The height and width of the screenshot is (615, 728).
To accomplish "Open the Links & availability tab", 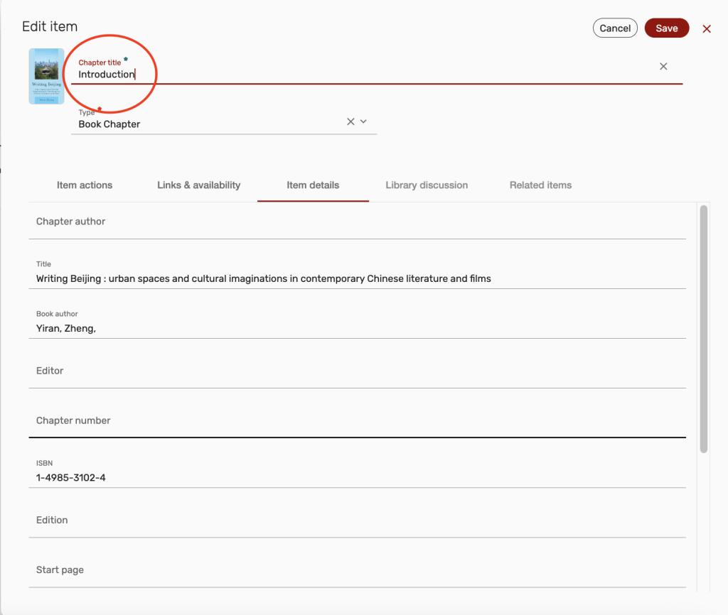I will (198, 185).
